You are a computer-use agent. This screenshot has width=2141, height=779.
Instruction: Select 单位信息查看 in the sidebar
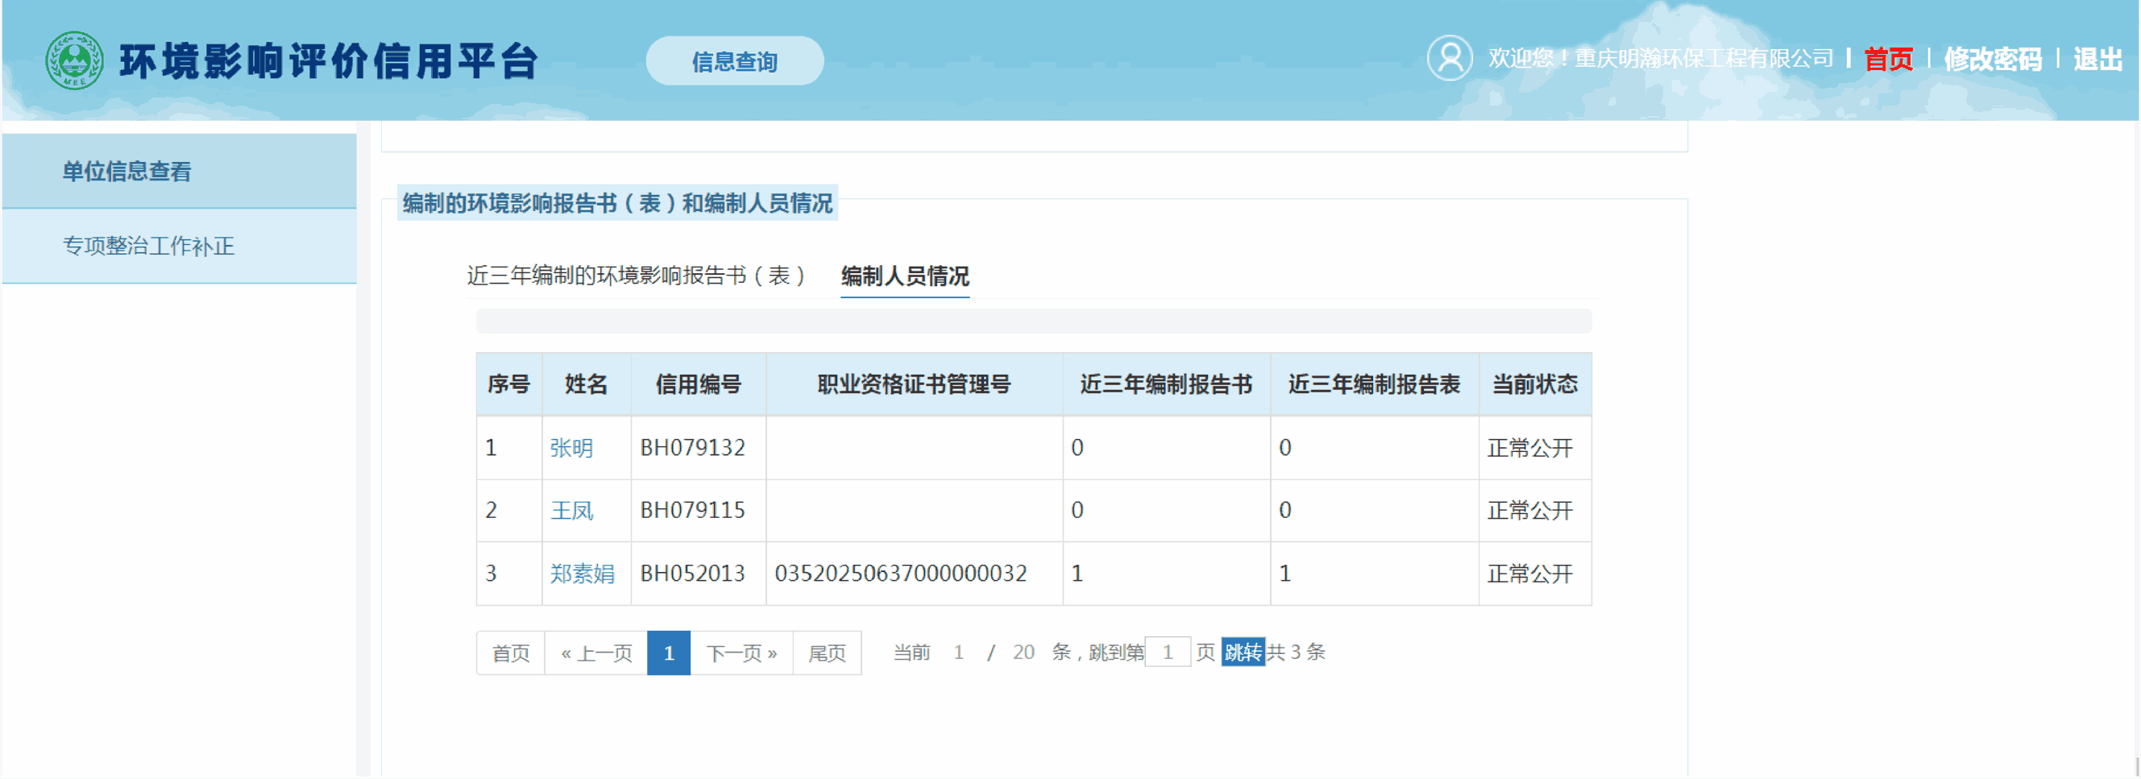(127, 172)
